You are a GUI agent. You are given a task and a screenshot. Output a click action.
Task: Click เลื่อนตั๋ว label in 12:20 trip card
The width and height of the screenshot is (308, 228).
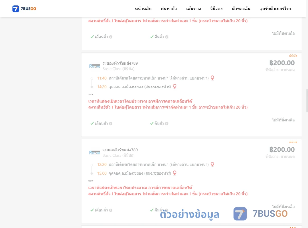point(101,210)
